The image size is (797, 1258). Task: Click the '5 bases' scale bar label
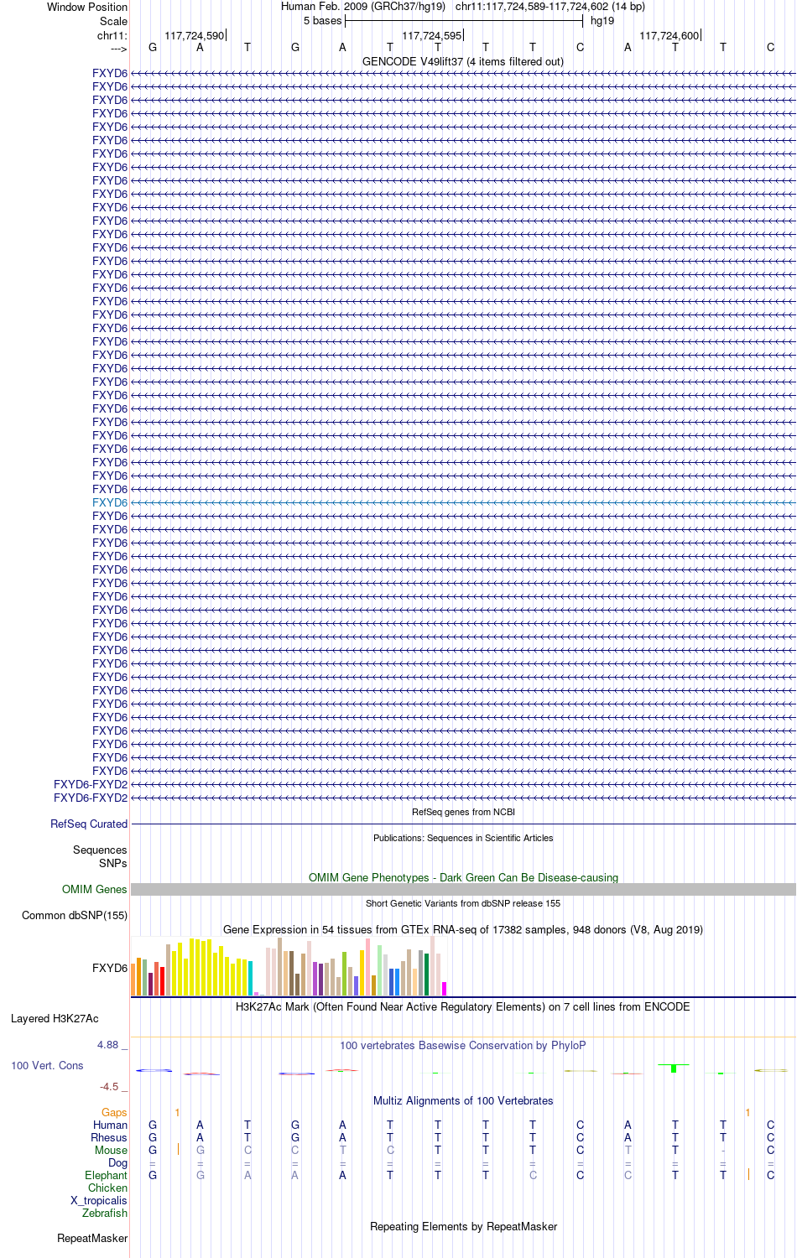323,21
